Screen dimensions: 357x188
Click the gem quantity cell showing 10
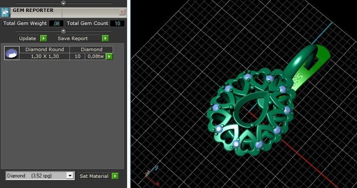(x=77, y=56)
